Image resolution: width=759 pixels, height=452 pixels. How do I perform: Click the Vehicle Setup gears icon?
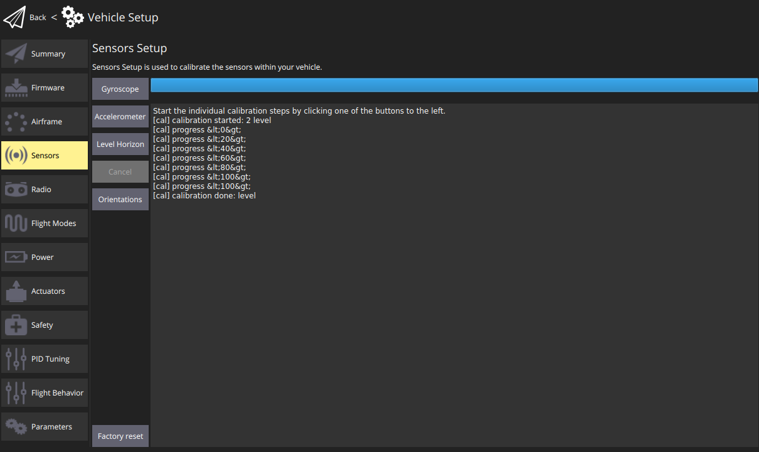click(x=72, y=17)
